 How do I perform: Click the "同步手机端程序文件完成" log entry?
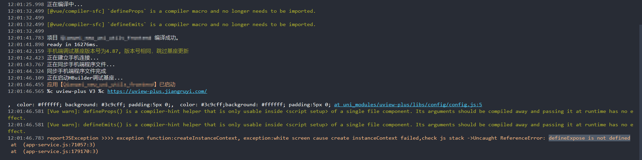76,71
